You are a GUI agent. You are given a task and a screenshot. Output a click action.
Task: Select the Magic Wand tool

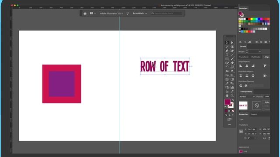(x=227, y=47)
